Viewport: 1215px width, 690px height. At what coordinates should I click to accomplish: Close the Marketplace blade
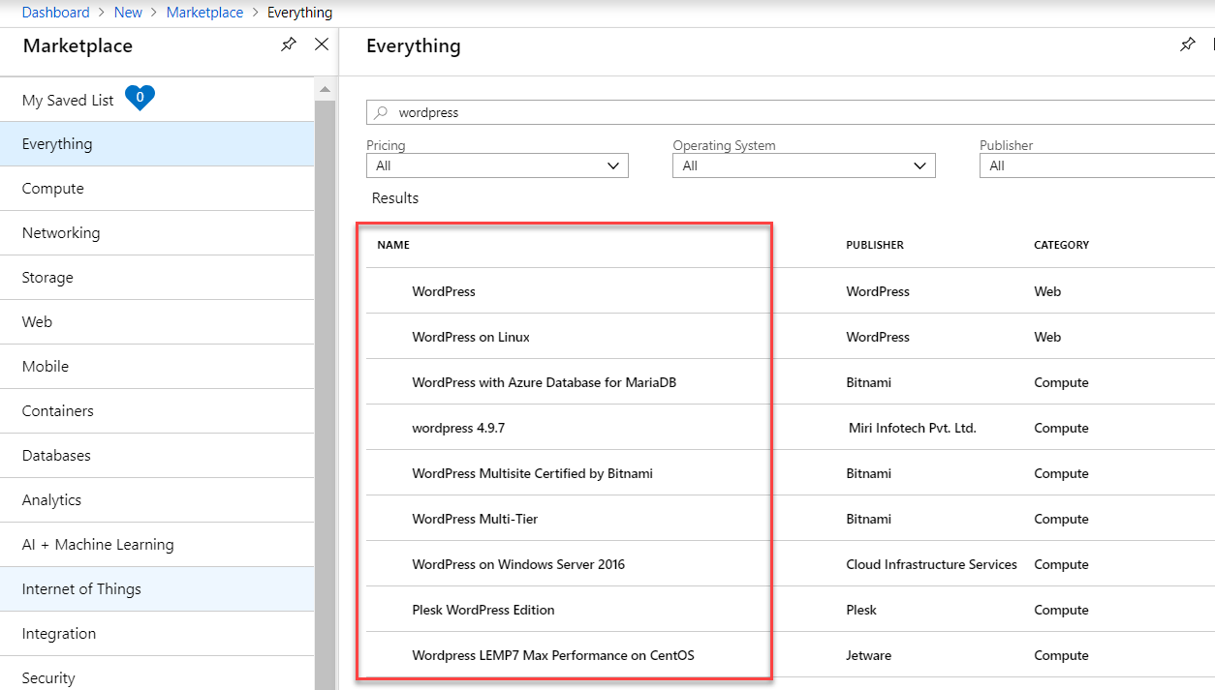pos(322,45)
